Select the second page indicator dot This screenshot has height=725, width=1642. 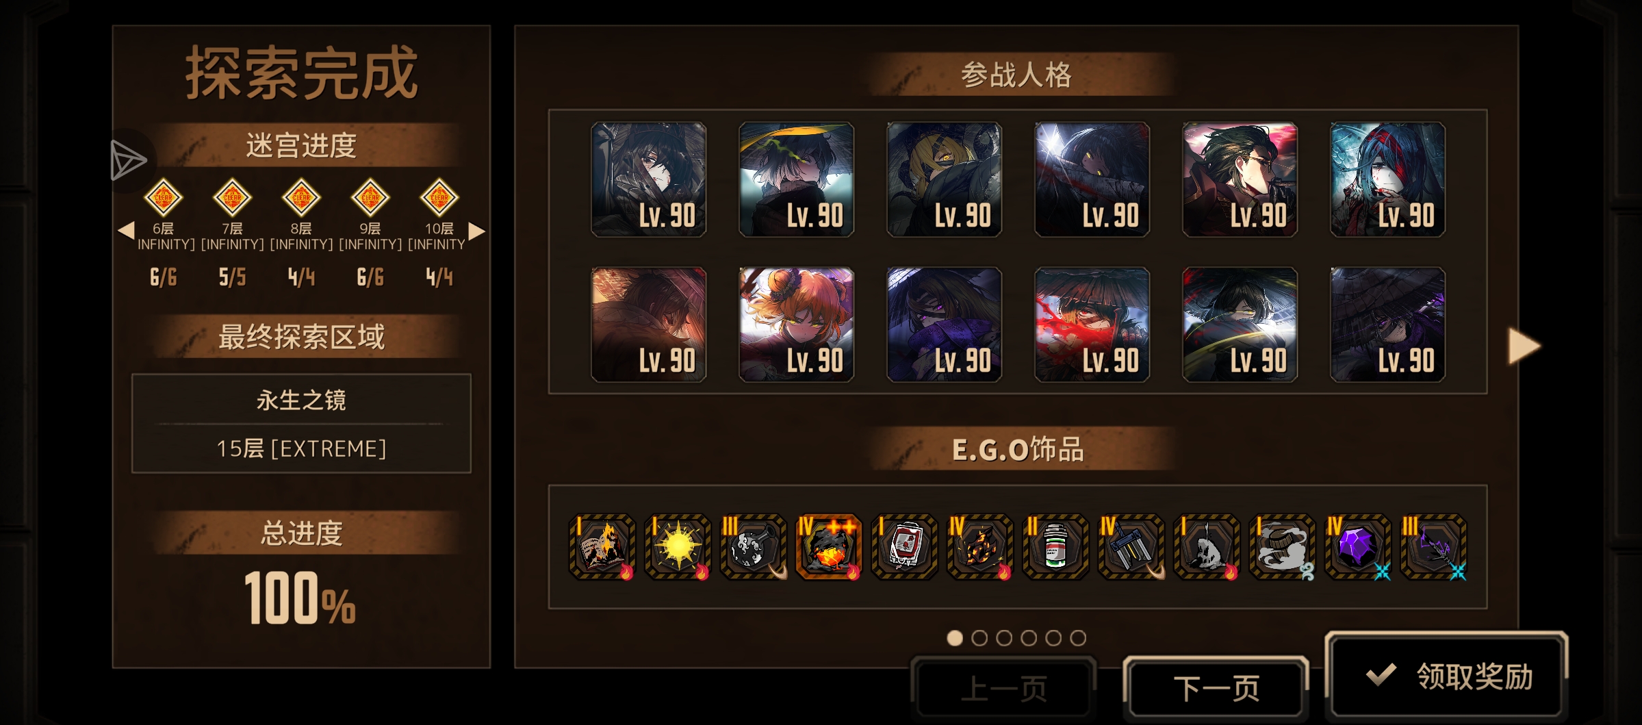979,638
